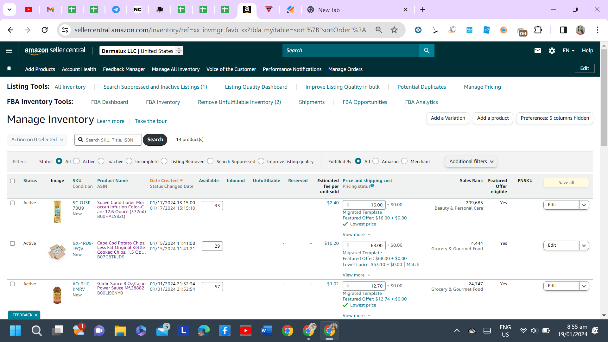Open Edit dropdown arrow for Garlic Sauce
The height and width of the screenshot is (342, 608).
click(x=584, y=286)
